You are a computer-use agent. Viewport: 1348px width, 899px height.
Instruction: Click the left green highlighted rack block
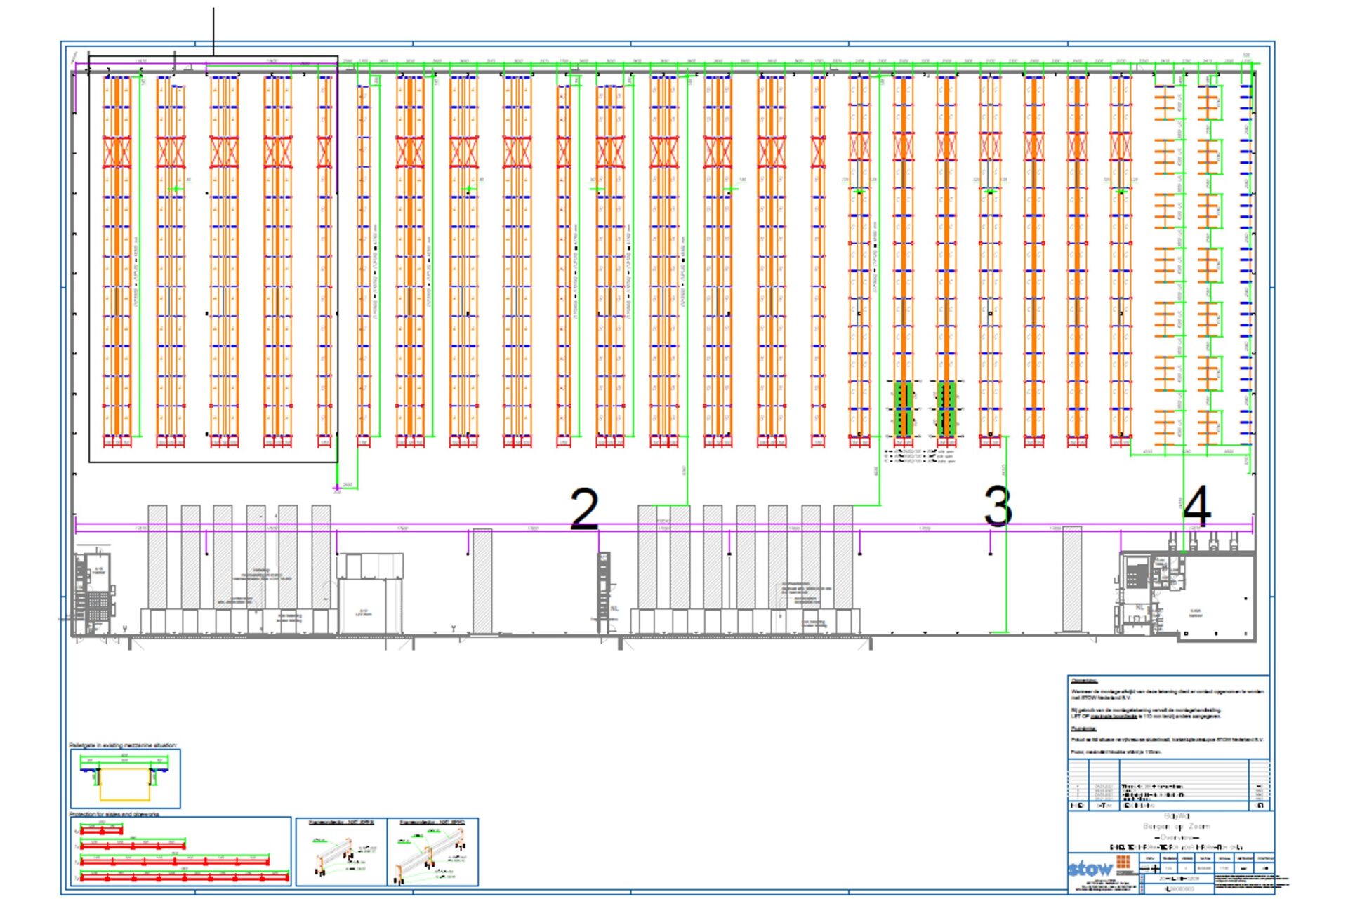click(904, 408)
